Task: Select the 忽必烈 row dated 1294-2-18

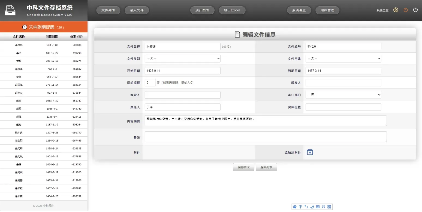Action: (x=44, y=140)
